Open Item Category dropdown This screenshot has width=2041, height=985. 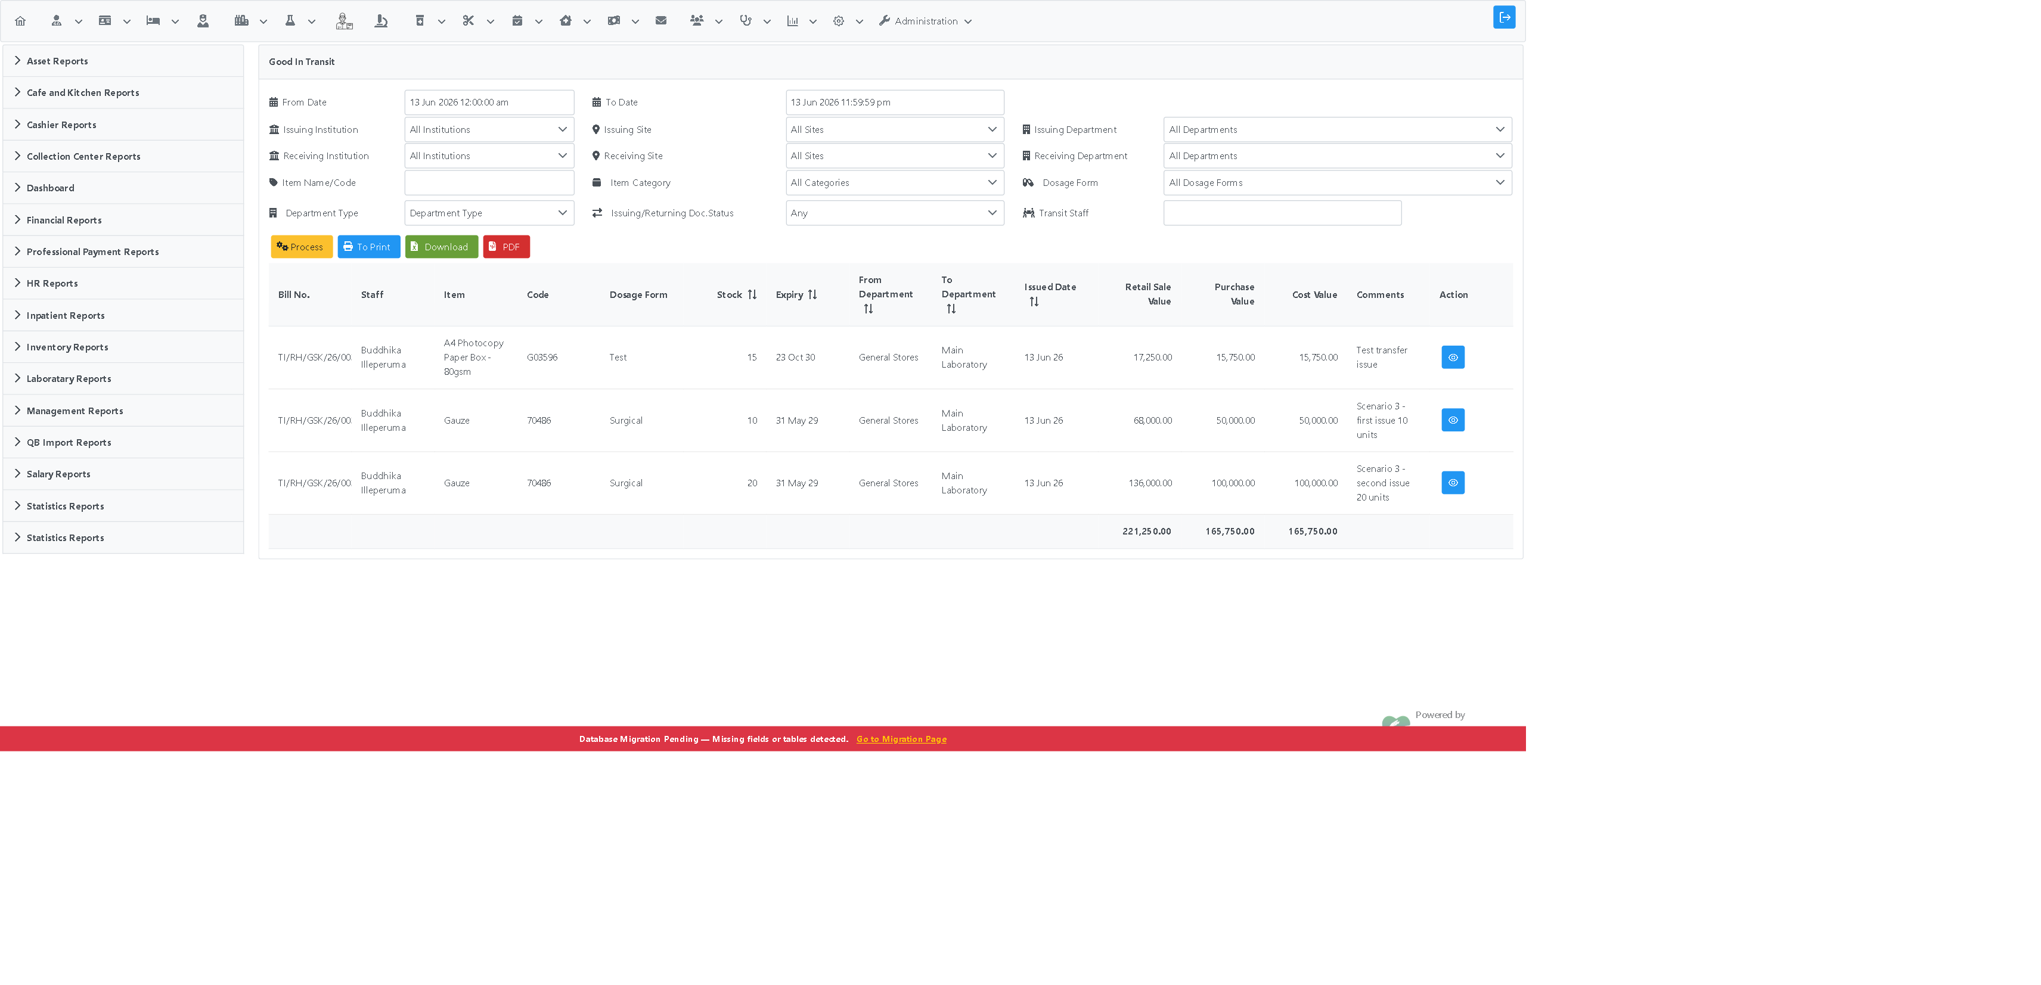(895, 183)
